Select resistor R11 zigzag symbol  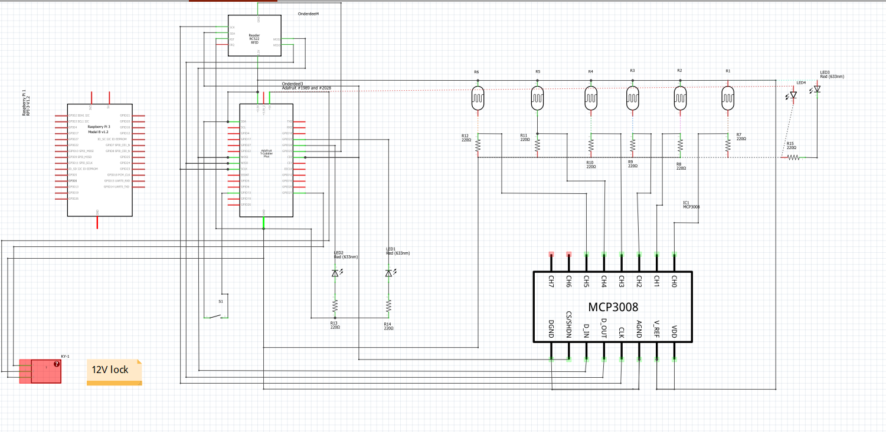(537, 145)
